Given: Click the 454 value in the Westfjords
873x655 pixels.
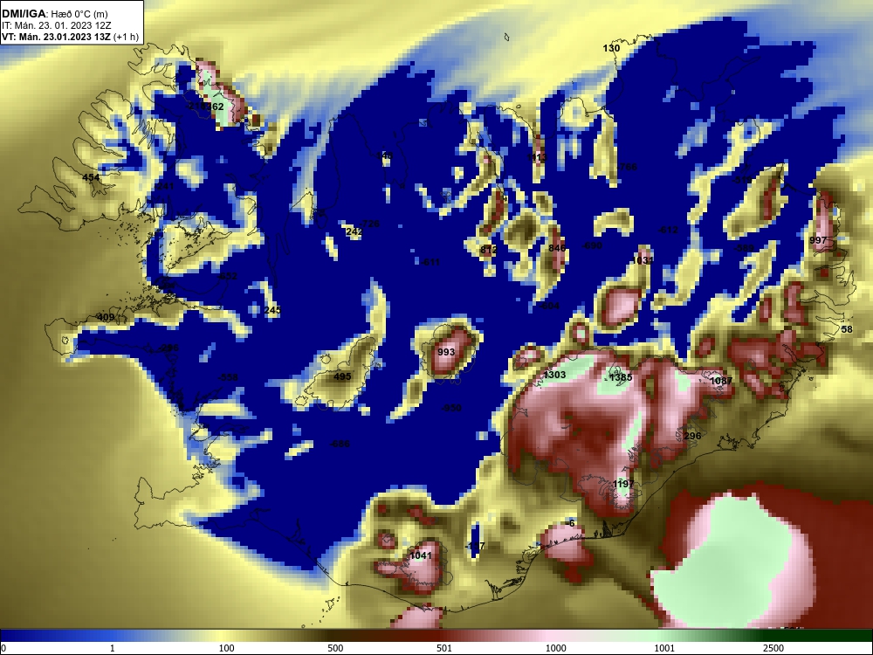Looking at the screenshot, I should [91, 177].
